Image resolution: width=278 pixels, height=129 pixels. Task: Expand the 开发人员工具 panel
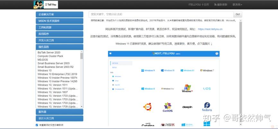point(59,40)
